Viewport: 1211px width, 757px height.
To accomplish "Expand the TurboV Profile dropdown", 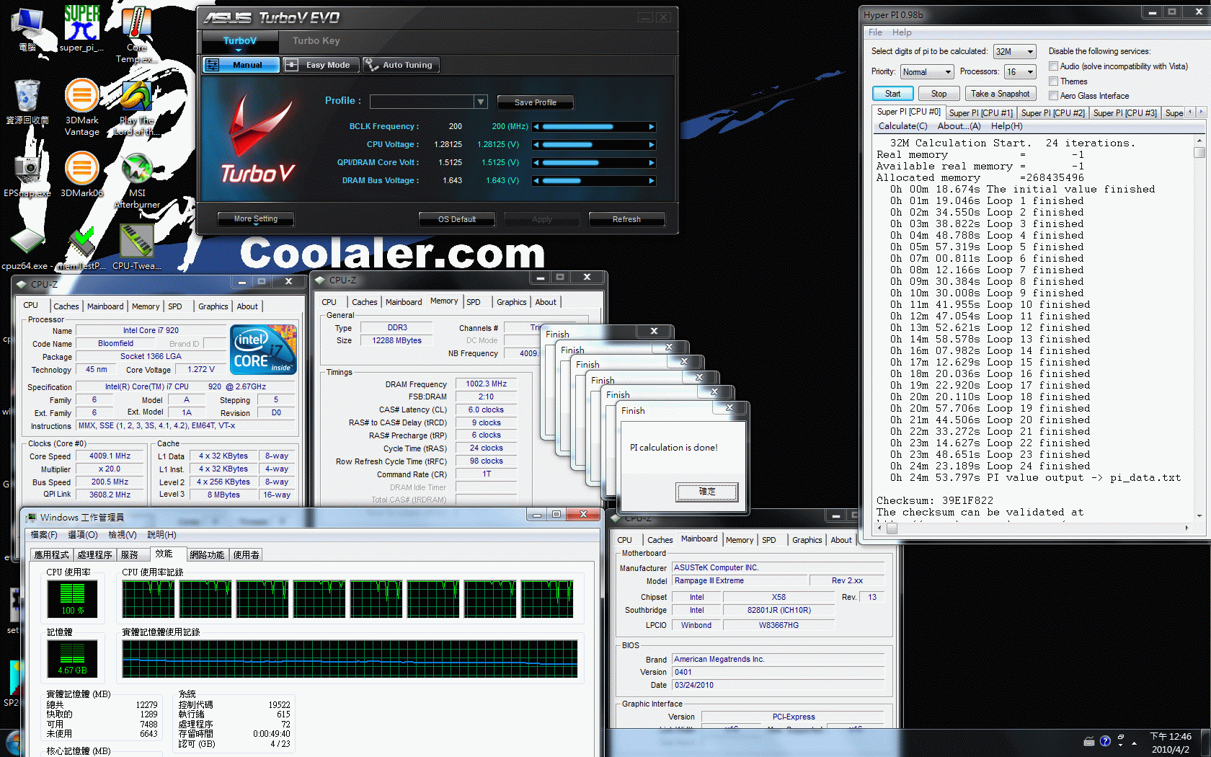I will coord(481,102).
